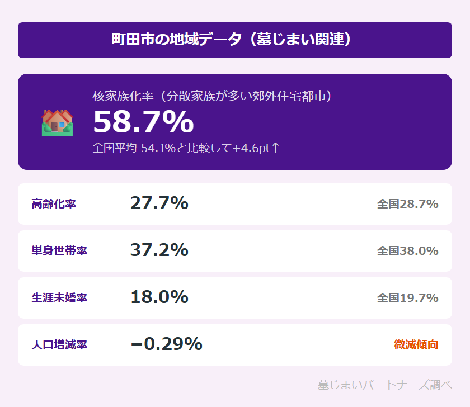Click the −0.29% value
This screenshot has width=470, height=407.
(166, 345)
